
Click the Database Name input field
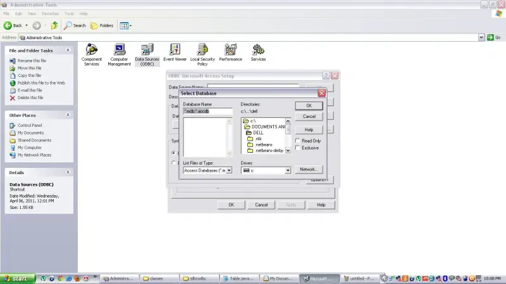207,112
